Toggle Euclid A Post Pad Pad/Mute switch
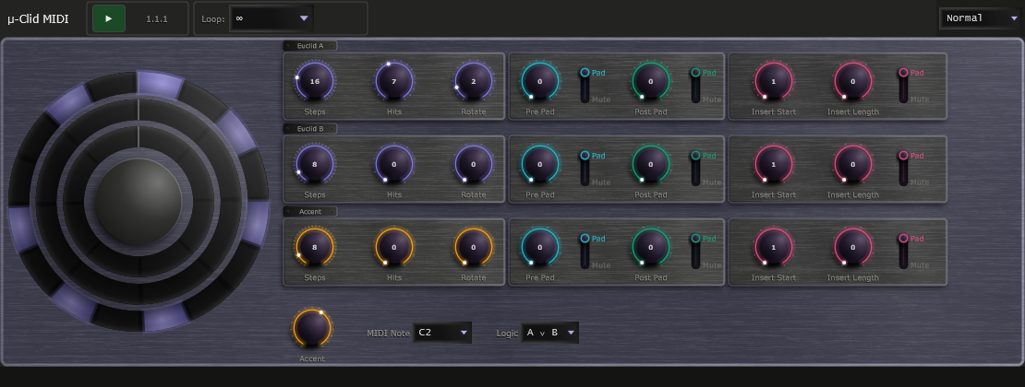Viewport: 1025px width, 387px height. [x=695, y=86]
